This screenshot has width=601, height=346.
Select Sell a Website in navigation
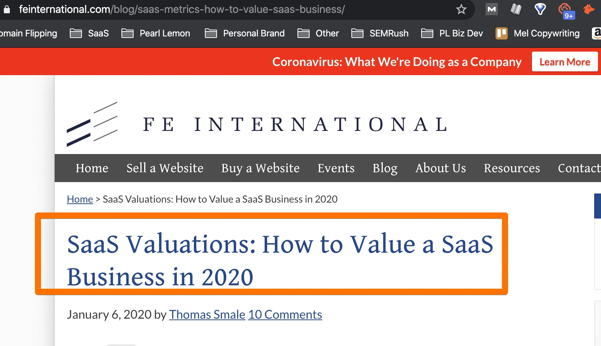(x=165, y=168)
